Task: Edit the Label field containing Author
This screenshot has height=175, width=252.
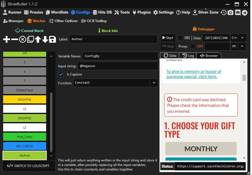Action: 113,39
